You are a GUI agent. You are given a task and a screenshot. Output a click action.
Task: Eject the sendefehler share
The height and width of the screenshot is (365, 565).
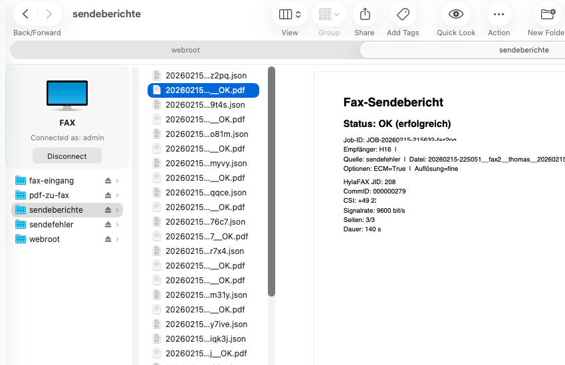108,225
